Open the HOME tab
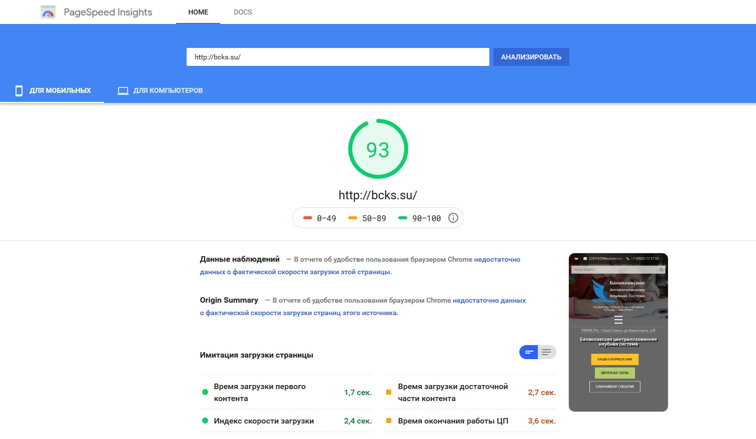This screenshot has width=756, height=439. click(198, 12)
